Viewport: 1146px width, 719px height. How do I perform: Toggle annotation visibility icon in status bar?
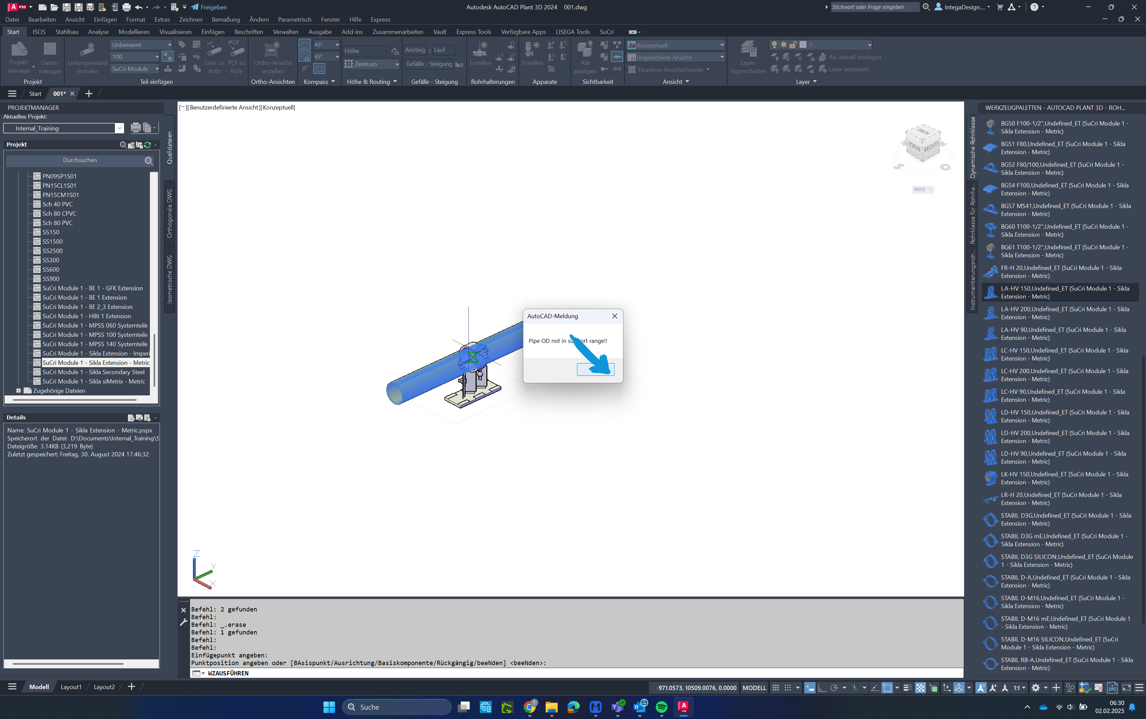pyautogui.click(x=981, y=688)
